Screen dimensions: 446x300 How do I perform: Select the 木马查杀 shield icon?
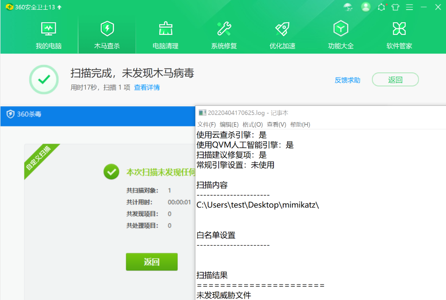coord(107,29)
